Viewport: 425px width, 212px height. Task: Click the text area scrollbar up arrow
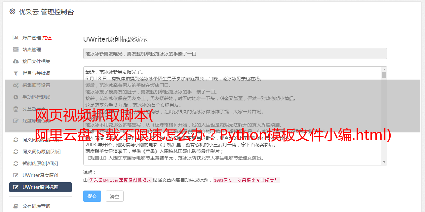click(384, 70)
